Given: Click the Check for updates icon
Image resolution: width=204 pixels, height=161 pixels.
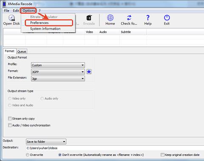Looking at the screenshot, I should coord(129,18).
